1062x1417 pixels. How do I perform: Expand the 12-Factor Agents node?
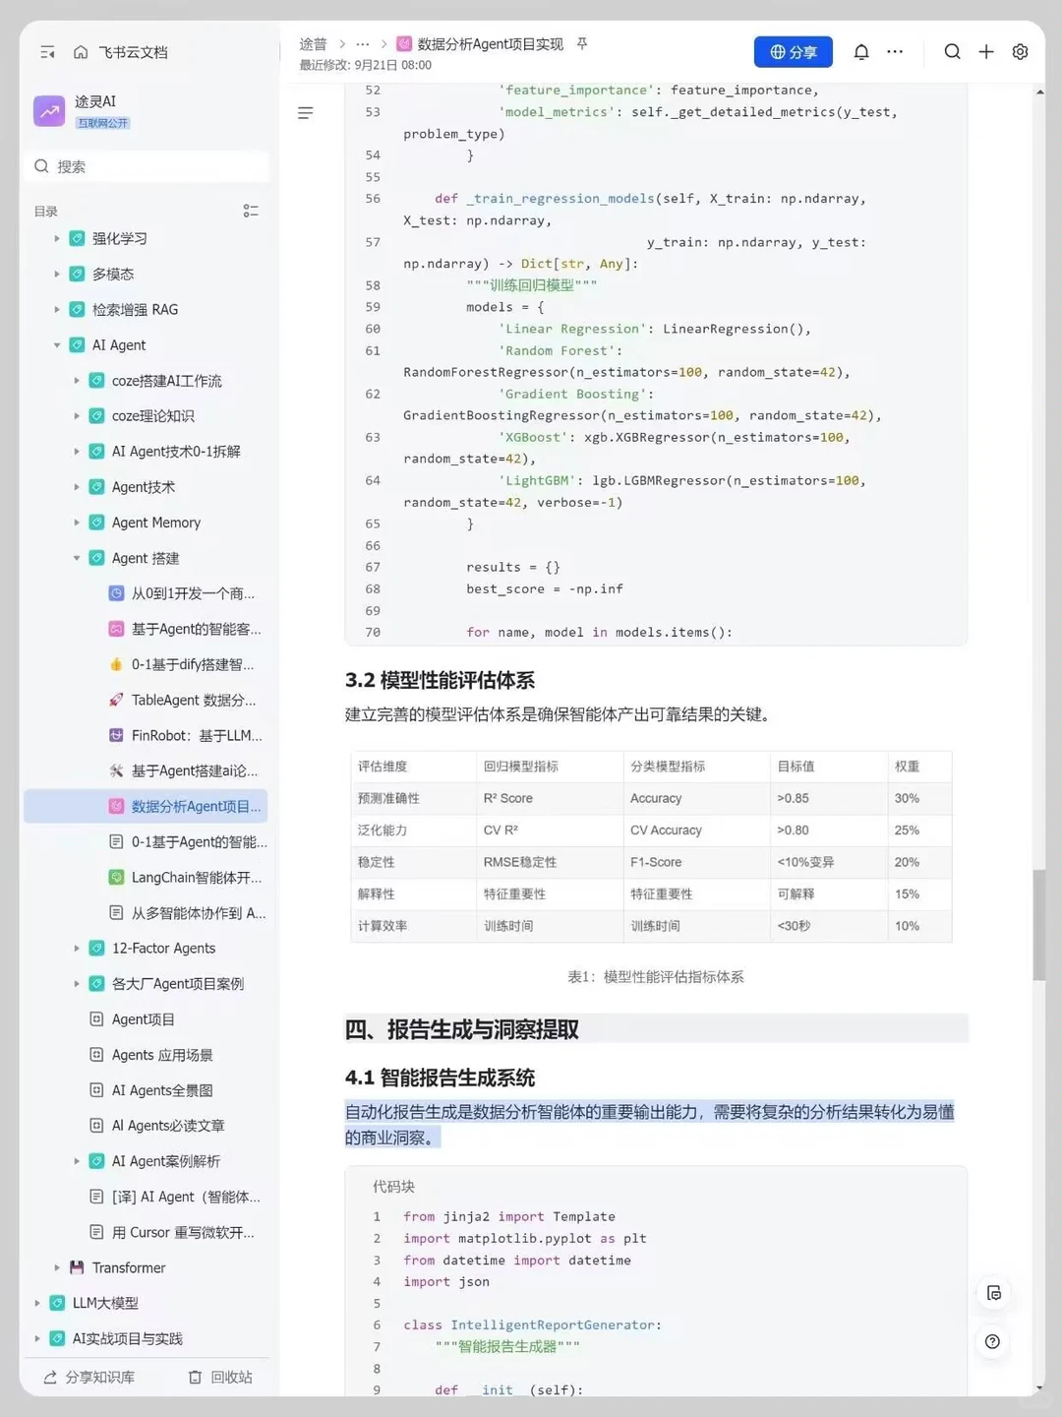click(x=76, y=949)
